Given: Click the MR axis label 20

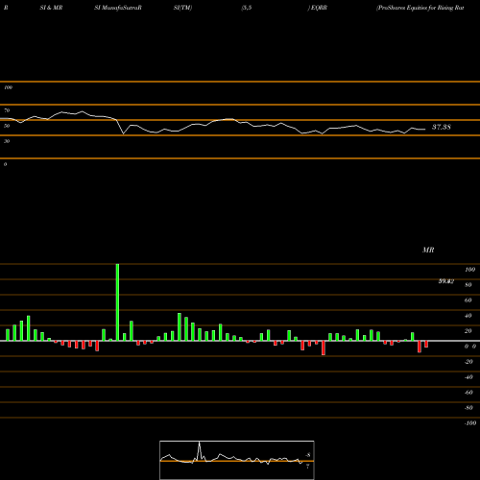Looking at the screenshot, I should pyautogui.click(x=468, y=331).
